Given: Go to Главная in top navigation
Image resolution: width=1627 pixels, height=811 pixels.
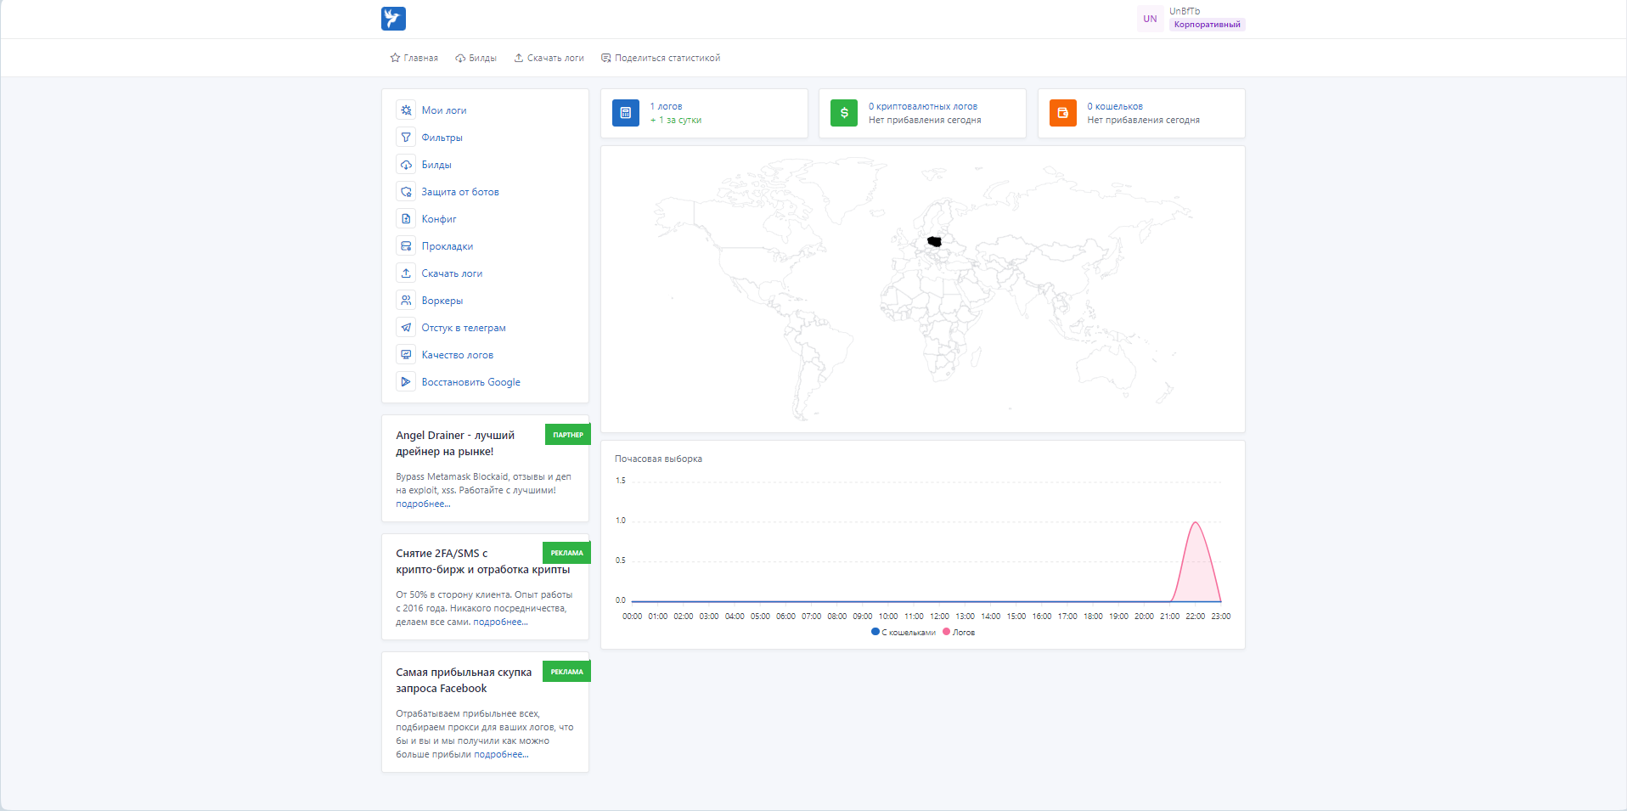Looking at the screenshot, I should point(414,58).
